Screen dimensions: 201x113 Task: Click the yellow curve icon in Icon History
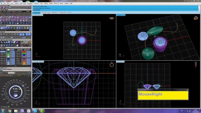point(7,8)
